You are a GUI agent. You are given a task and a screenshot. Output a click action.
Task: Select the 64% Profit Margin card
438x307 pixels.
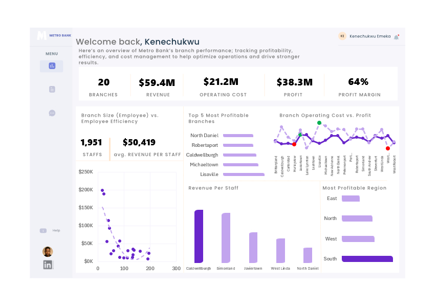pos(360,86)
